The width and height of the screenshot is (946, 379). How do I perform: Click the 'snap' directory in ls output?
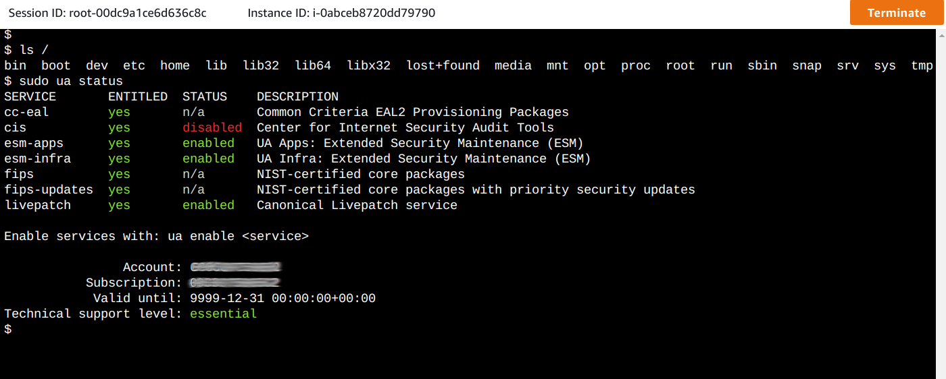pos(807,65)
